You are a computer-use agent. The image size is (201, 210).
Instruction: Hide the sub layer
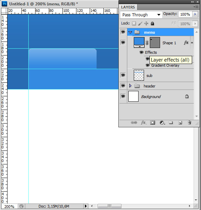click(123, 75)
